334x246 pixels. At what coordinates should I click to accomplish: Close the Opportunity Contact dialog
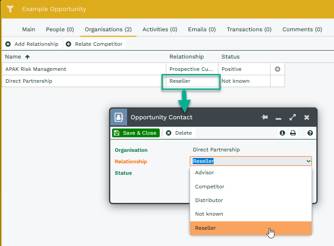pyautogui.click(x=307, y=117)
